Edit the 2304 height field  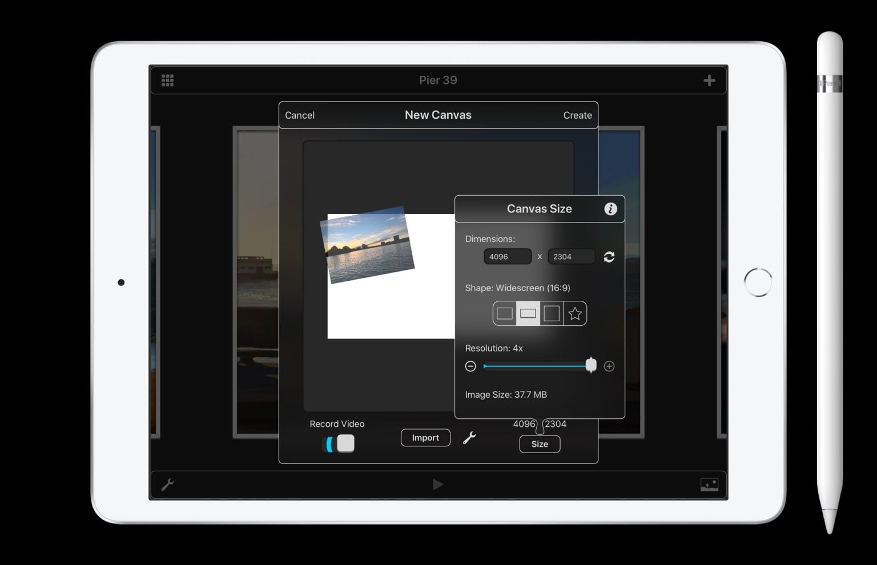point(572,257)
